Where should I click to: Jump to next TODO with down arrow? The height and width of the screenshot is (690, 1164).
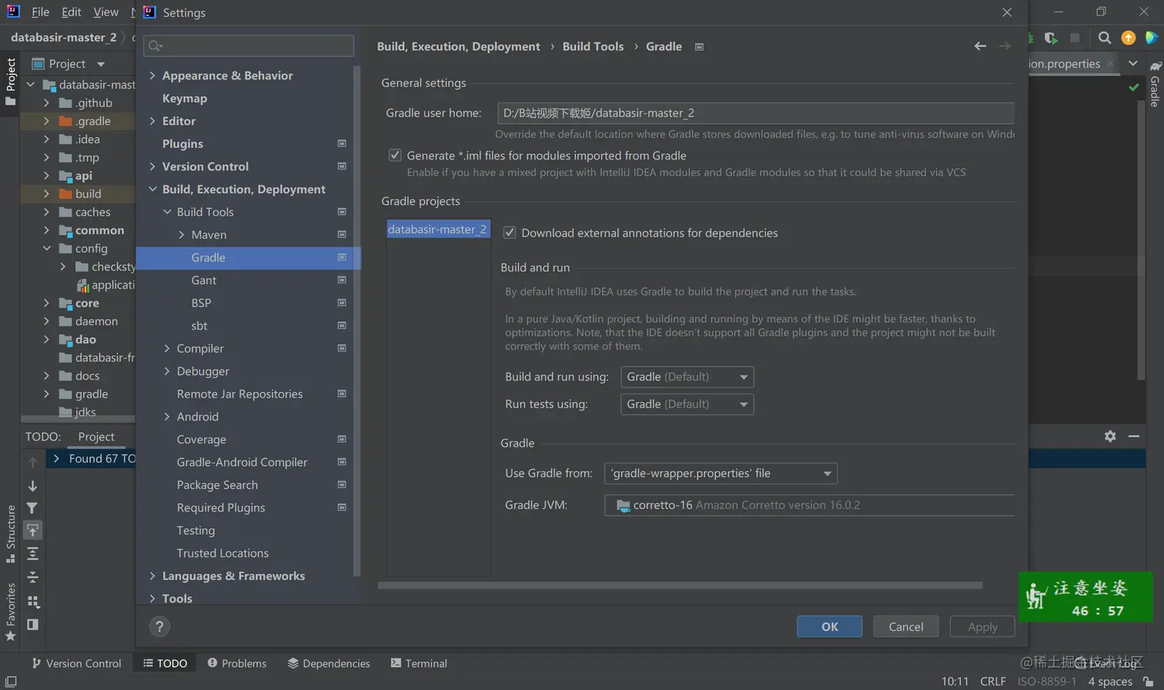pos(32,486)
